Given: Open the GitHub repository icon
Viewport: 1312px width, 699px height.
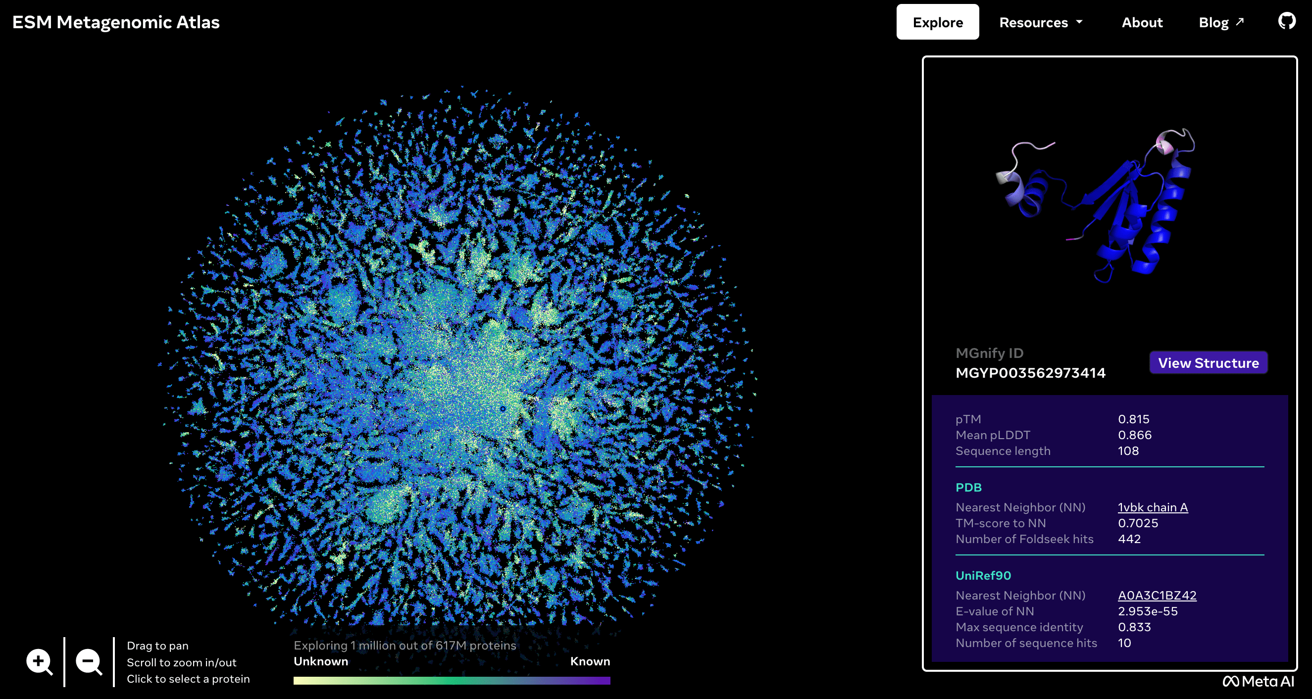Looking at the screenshot, I should pos(1287,21).
